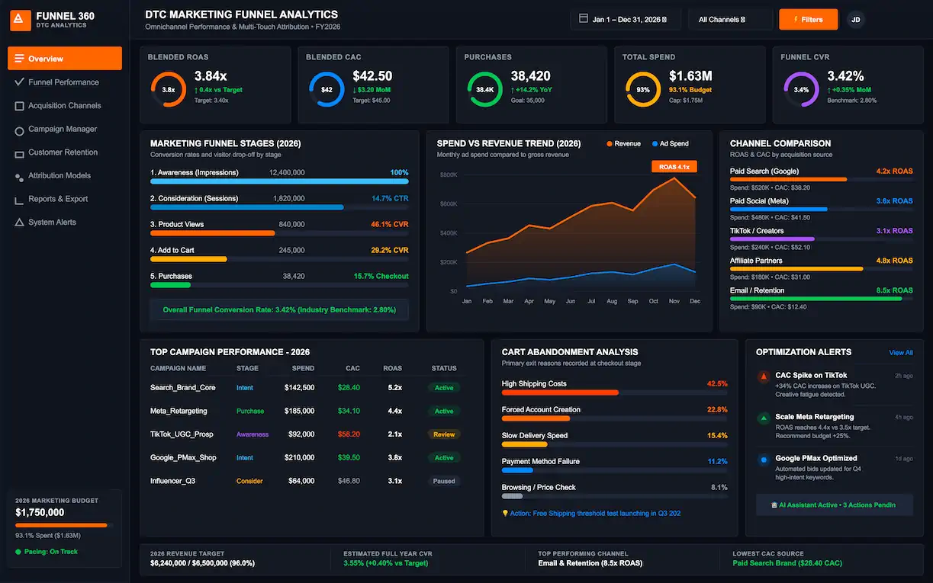Click the red CAC Spike alert icon
Image resolution: width=933 pixels, height=583 pixels.
point(763,376)
